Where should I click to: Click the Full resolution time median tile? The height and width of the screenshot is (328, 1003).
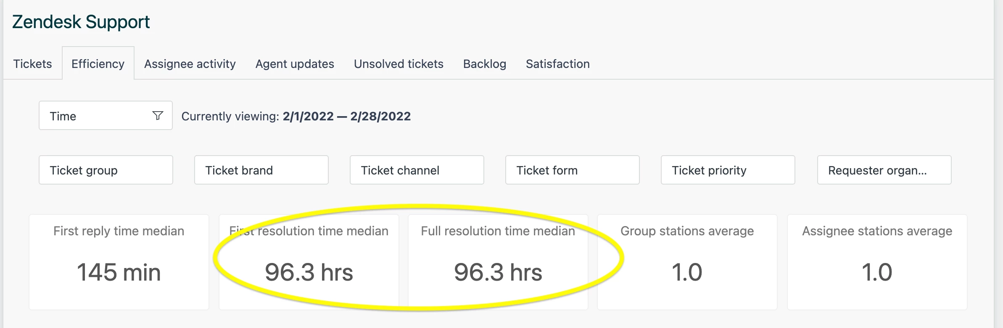498,262
